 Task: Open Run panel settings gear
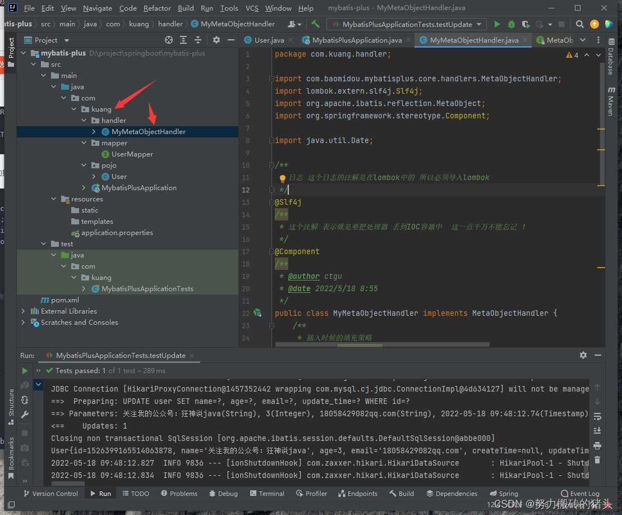583,355
